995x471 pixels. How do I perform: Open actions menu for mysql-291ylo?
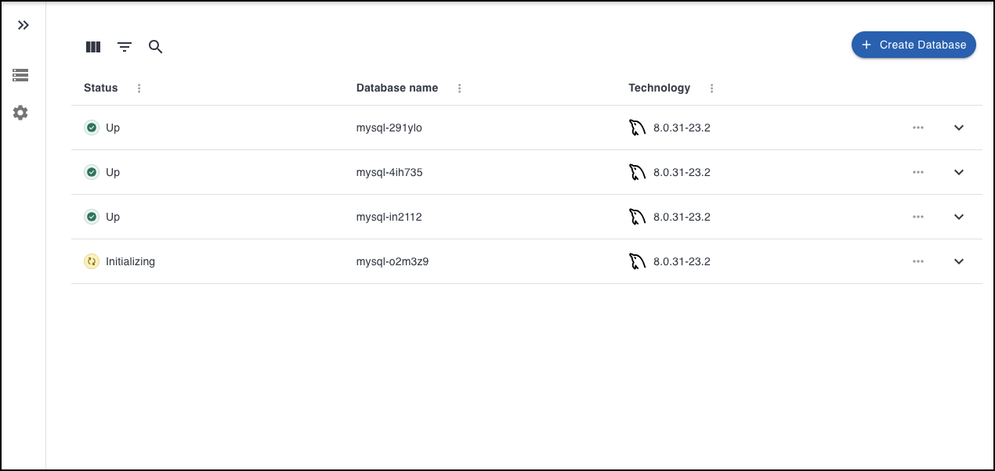(918, 128)
